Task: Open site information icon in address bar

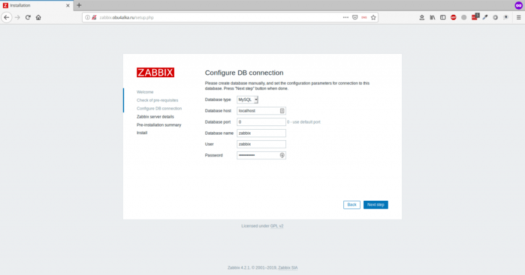Action: coord(87,17)
